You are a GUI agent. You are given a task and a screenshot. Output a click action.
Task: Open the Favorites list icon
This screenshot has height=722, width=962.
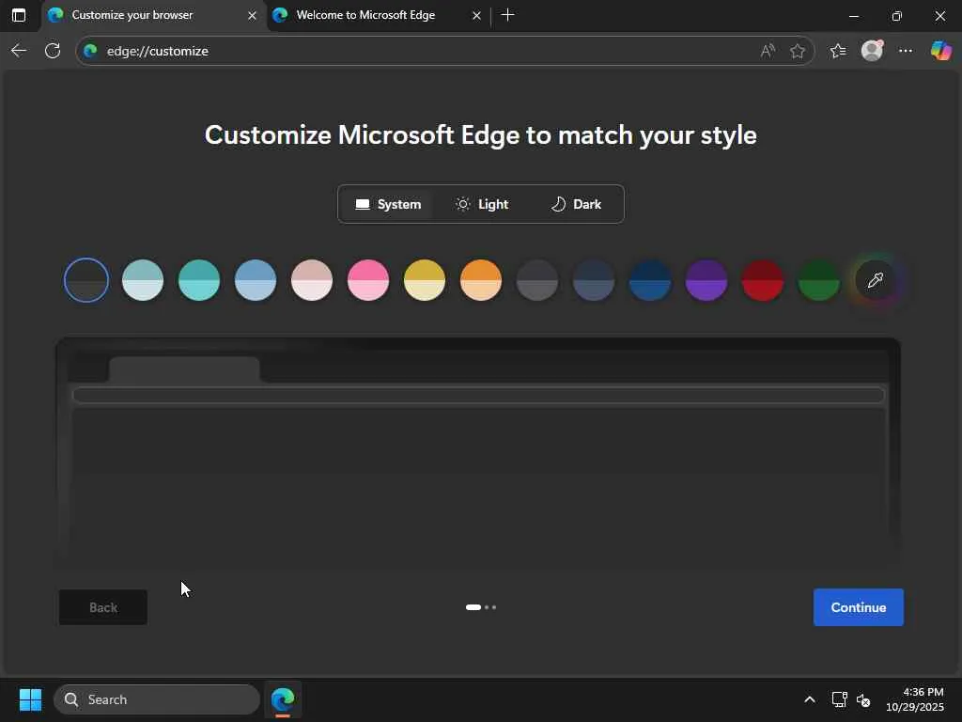coord(838,51)
